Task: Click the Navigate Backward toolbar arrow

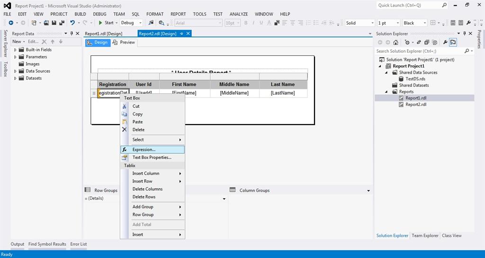Action: point(11,23)
